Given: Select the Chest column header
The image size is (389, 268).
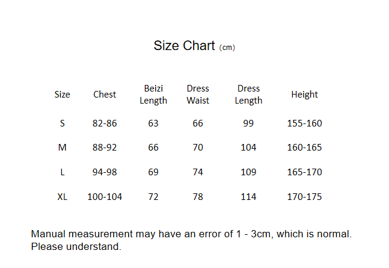Looking at the screenshot, I should (x=105, y=95).
